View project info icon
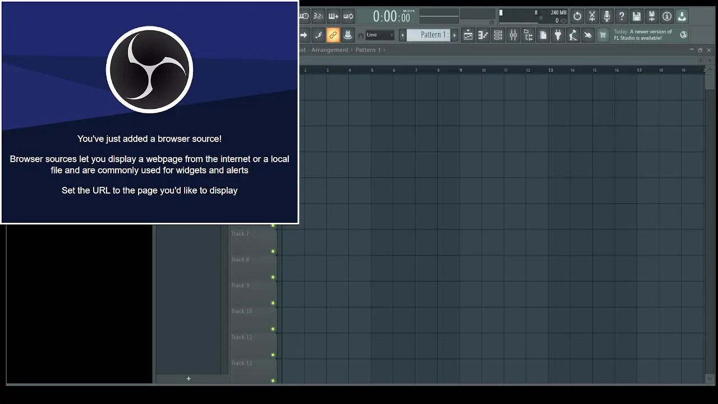718x404 pixels. coord(667,16)
